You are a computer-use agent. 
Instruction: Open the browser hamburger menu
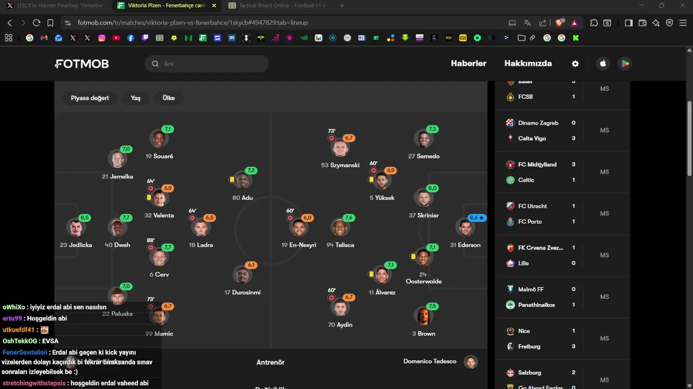pos(683,23)
